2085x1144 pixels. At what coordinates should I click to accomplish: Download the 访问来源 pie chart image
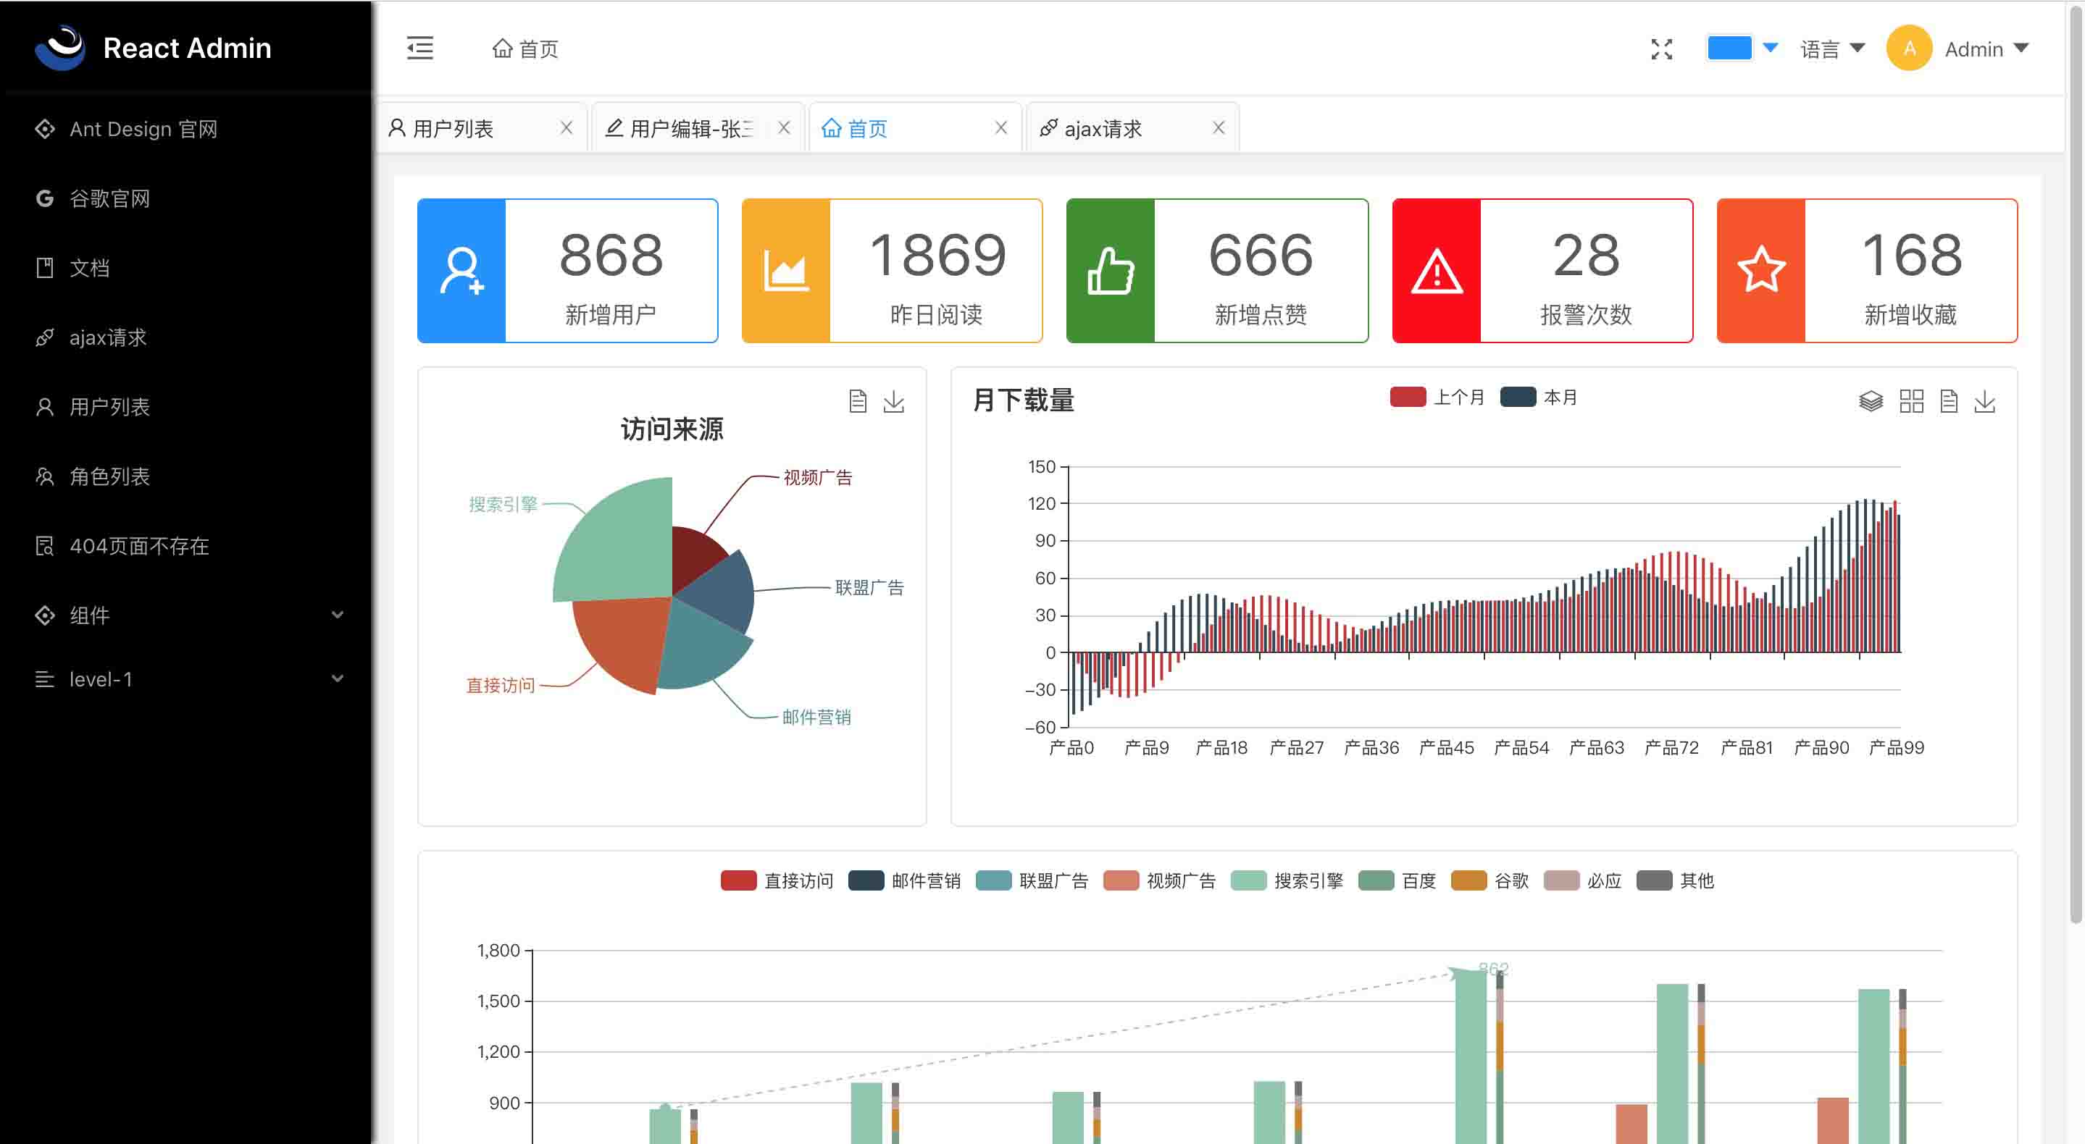tap(893, 401)
